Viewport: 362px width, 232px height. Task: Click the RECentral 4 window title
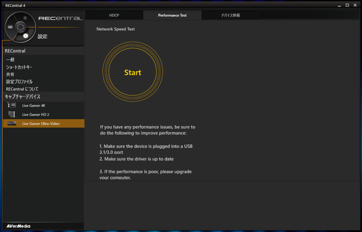(x=15, y=6)
